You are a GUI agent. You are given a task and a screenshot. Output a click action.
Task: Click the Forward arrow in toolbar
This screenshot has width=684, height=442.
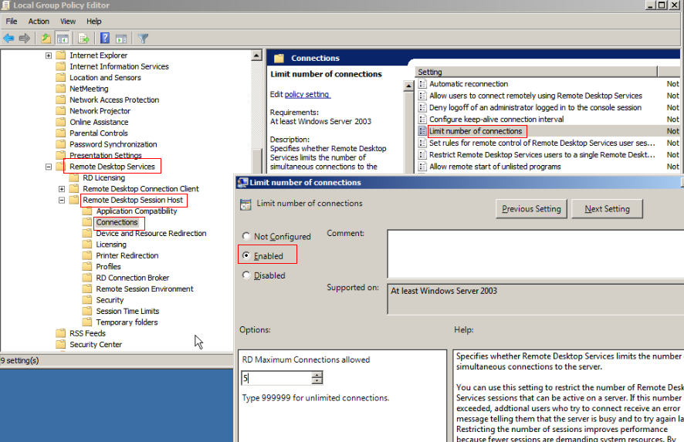coord(25,39)
